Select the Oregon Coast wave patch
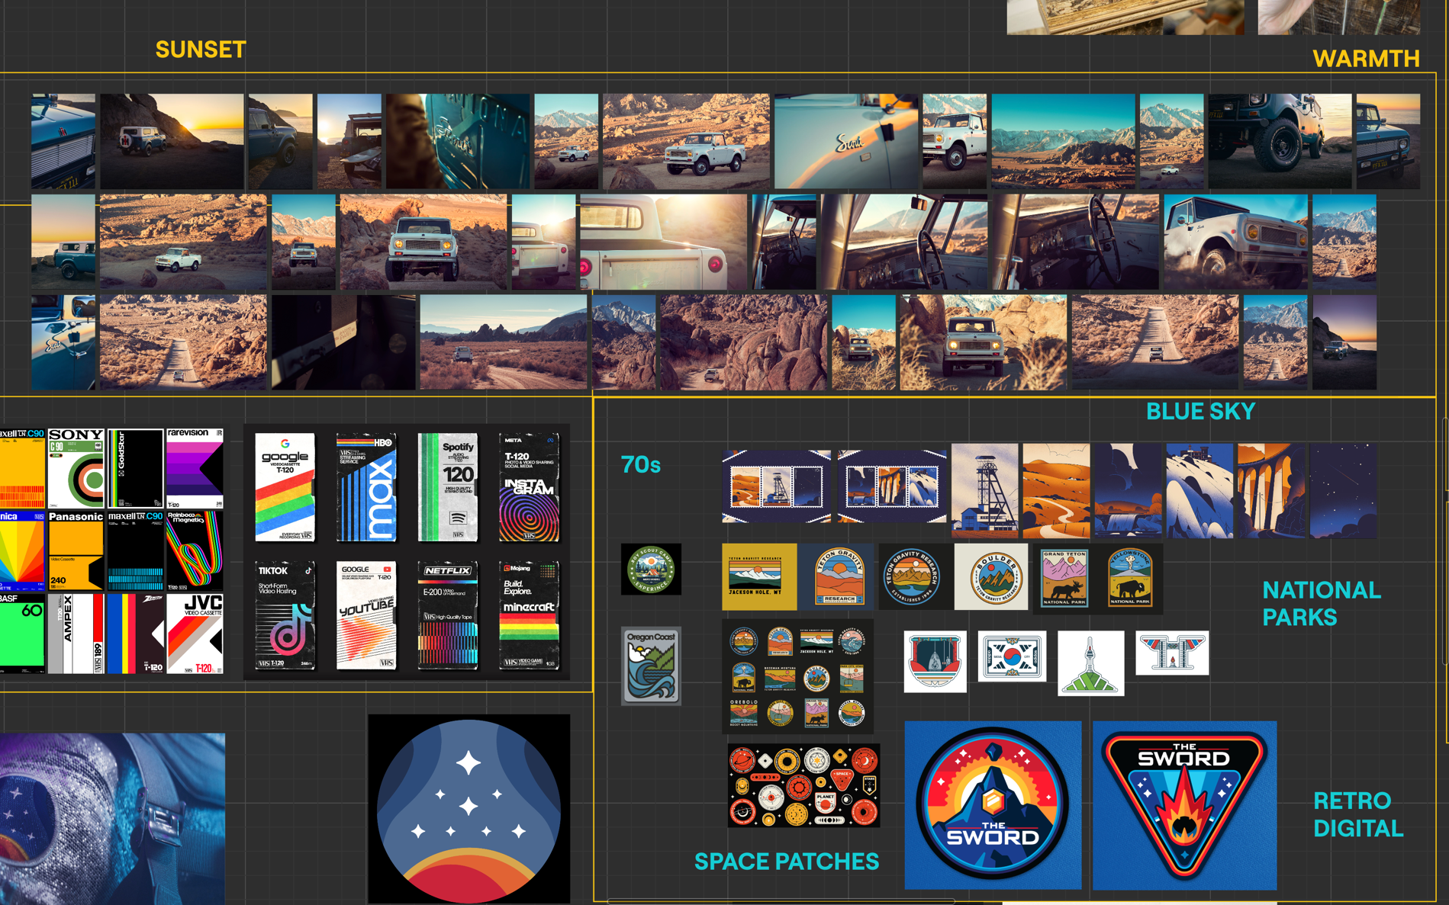 (x=651, y=666)
